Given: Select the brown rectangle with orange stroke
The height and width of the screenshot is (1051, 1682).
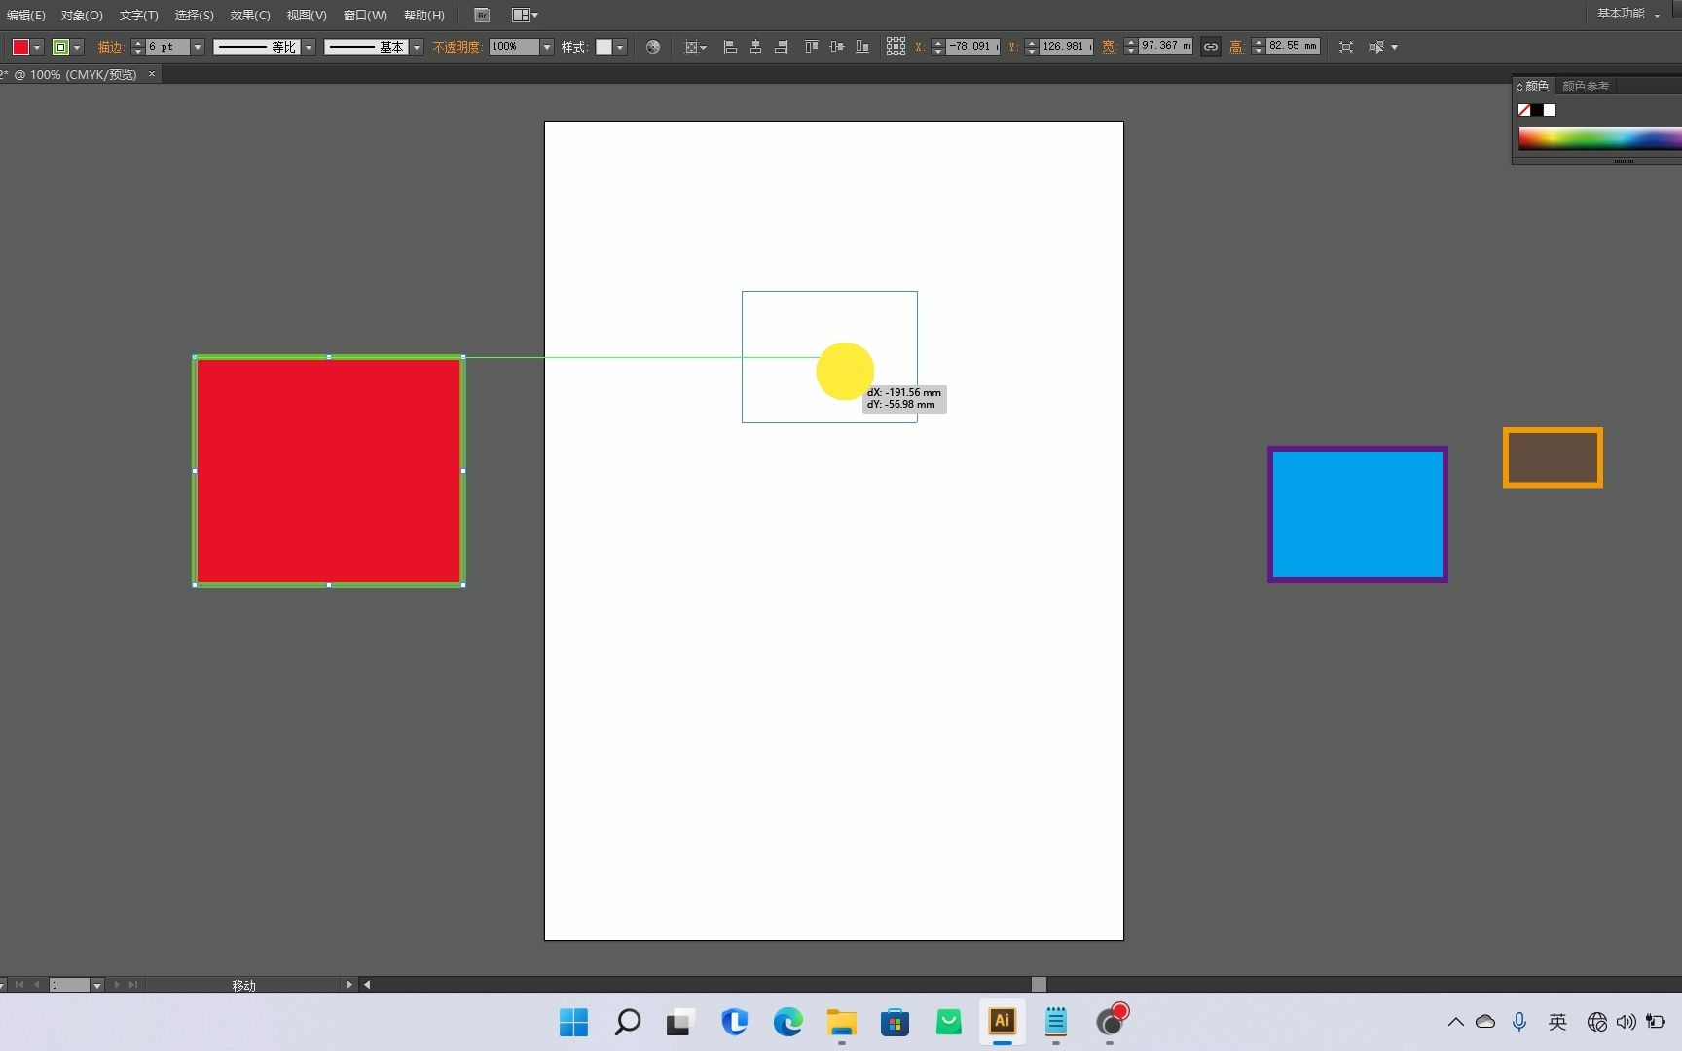Looking at the screenshot, I should 1553,457.
